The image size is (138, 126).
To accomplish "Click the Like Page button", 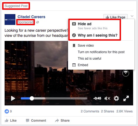I will coord(116,17).
